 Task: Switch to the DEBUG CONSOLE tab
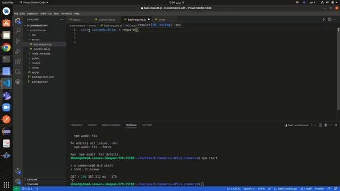[x=111, y=125]
